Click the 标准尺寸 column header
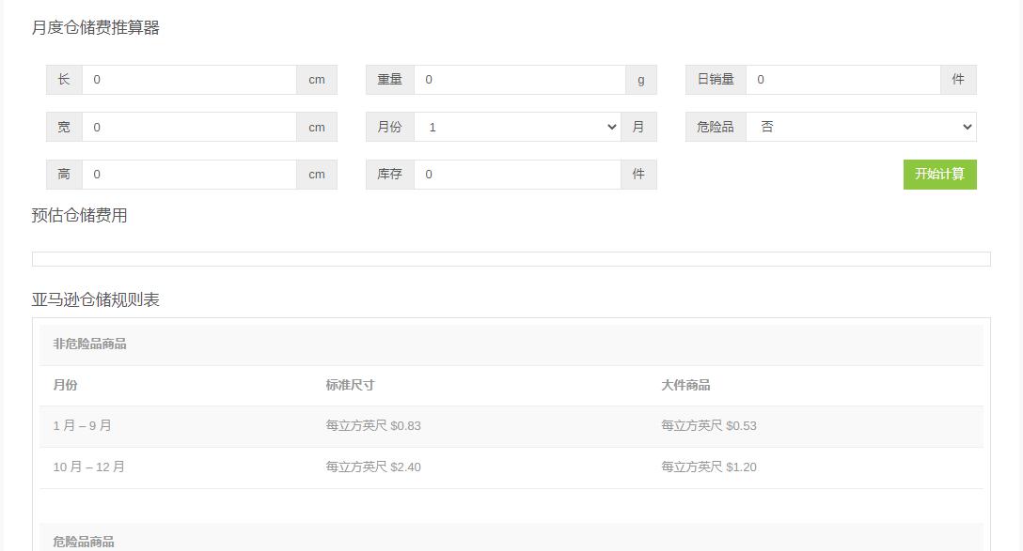The width and height of the screenshot is (1023, 551). [x=349, y=385]
